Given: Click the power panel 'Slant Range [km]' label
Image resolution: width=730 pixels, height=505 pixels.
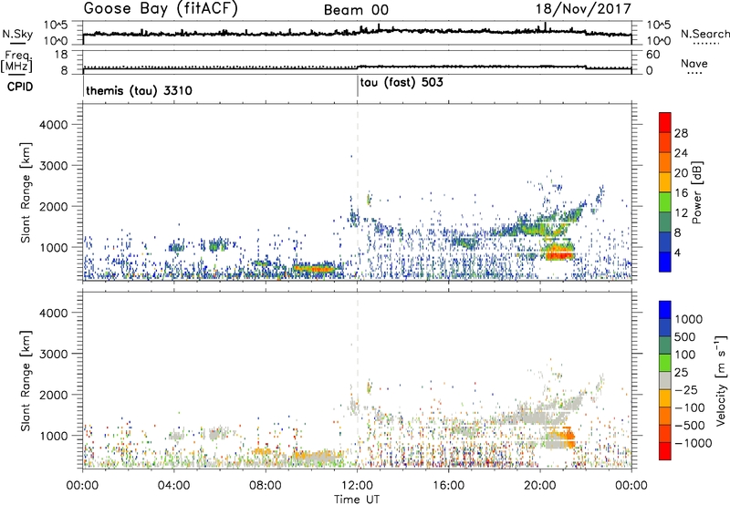Looking at the screenshot, I should [x=26, y=192].
